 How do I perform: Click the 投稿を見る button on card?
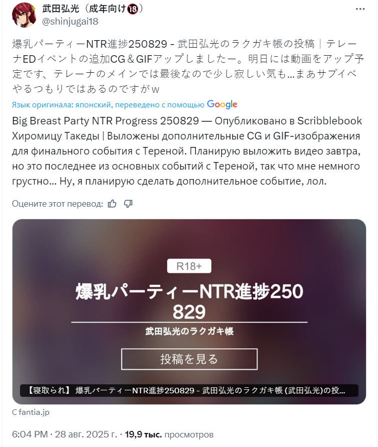(189, 359)
